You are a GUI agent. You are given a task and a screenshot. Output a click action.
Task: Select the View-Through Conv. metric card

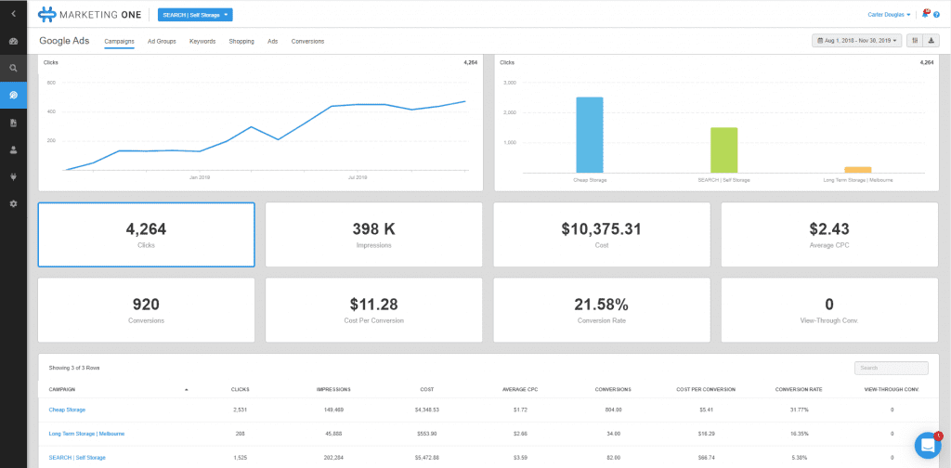[829, 310]
